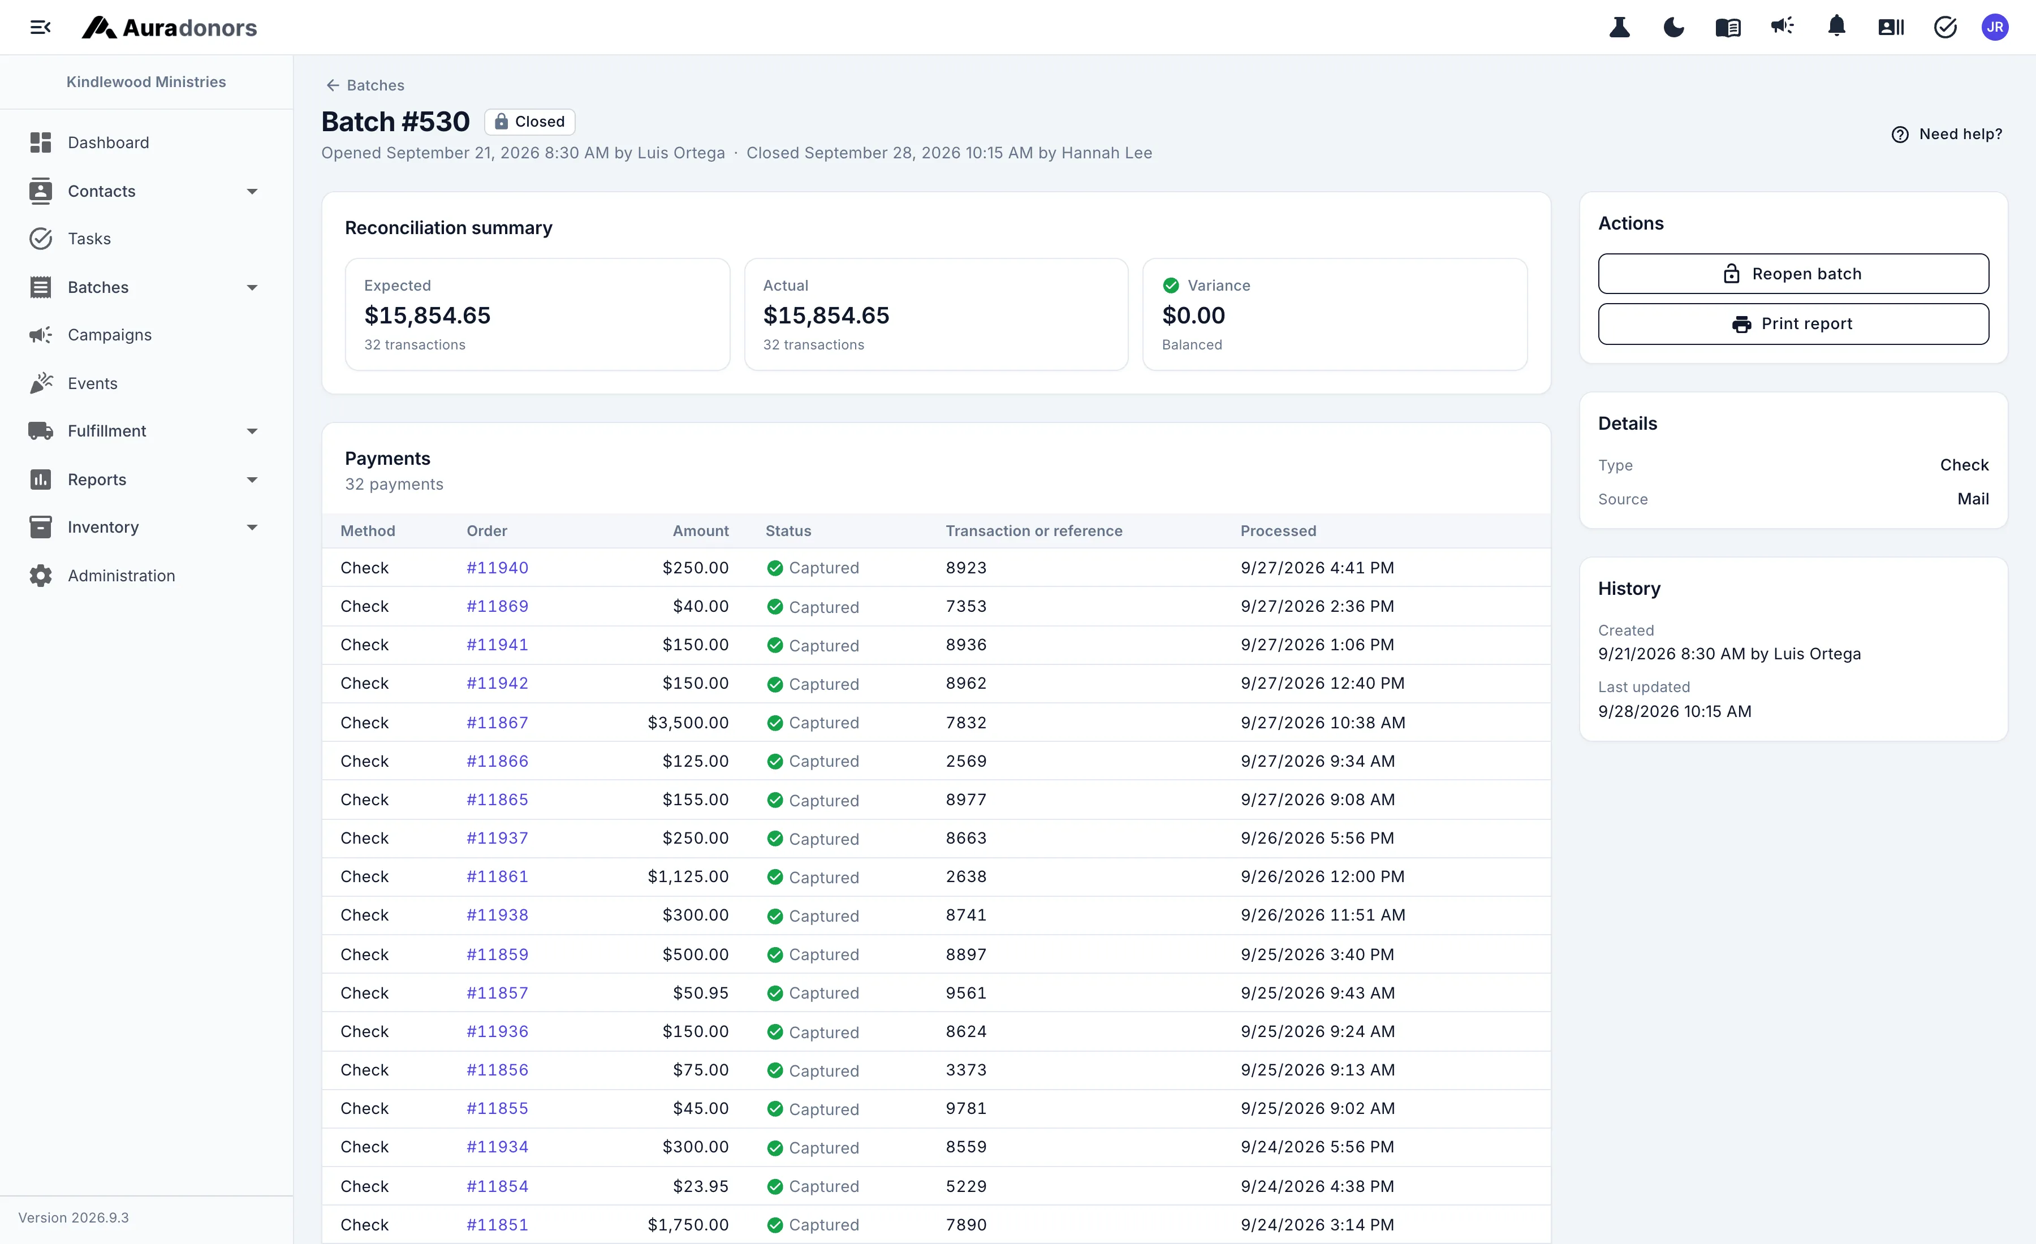Expand the Fulfillment submenu arrow
Image resolution: width=2036 pixels, height=1244 pixels.
(x=252, y=431)
